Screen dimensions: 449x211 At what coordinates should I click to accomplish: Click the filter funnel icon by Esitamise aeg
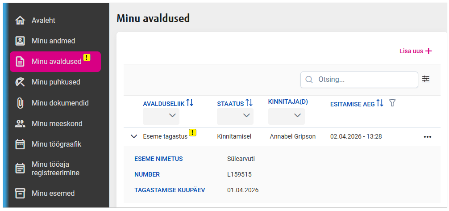point(392,103)
